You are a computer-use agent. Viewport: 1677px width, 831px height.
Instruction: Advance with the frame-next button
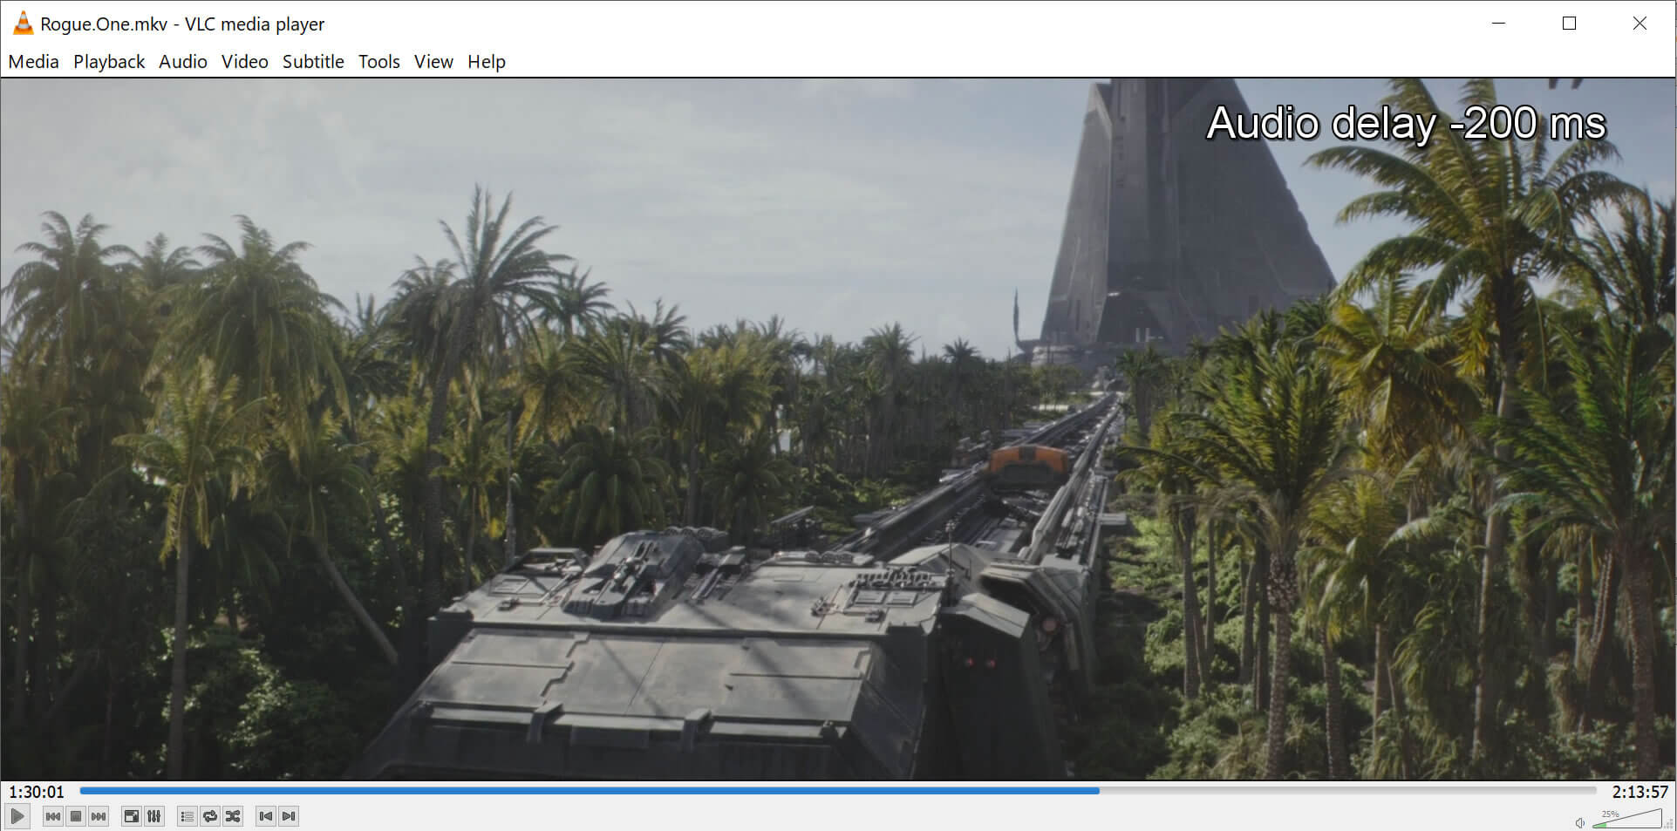click(x=289, y=817)
